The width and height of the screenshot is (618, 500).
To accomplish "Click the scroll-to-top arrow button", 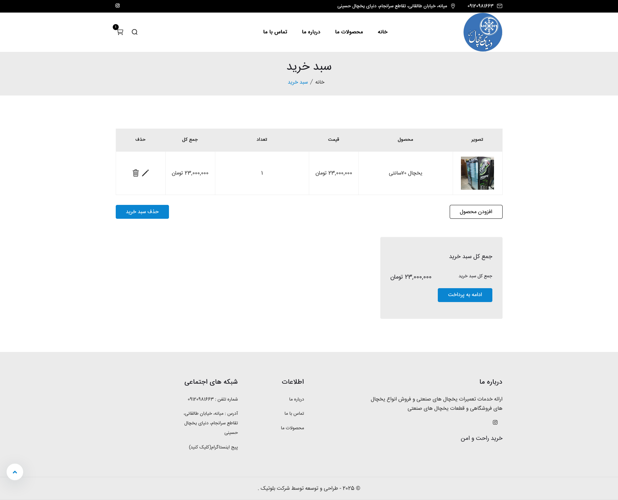I will (15, 472).
